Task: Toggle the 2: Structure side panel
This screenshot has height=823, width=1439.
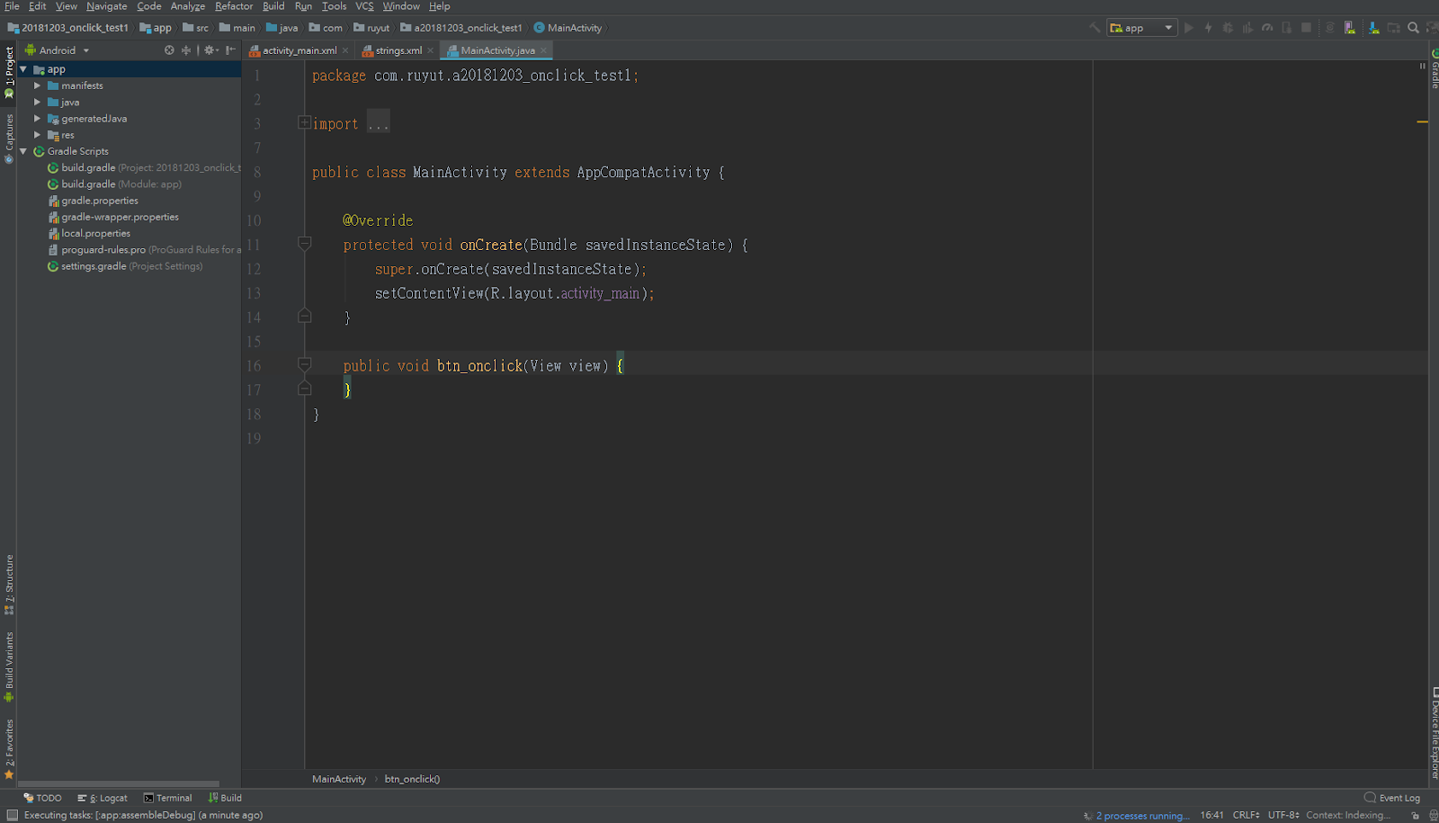Action: (9, 585)
